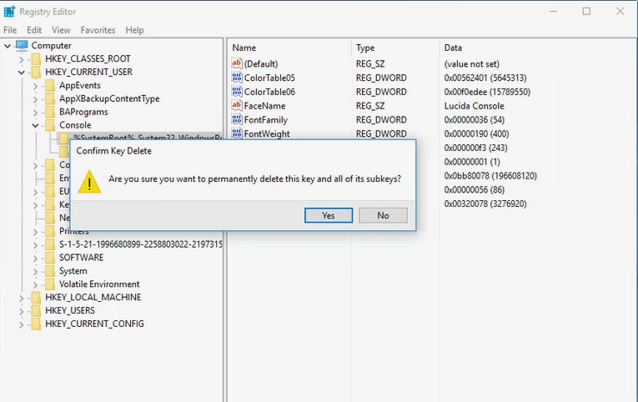Click the (value not set) data cell
This screenshot has width=638, height=402.
471,64
